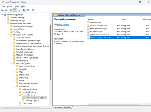Click the Save Messages policy icon
Screen dimensions: 151x112
coord(88,32)
